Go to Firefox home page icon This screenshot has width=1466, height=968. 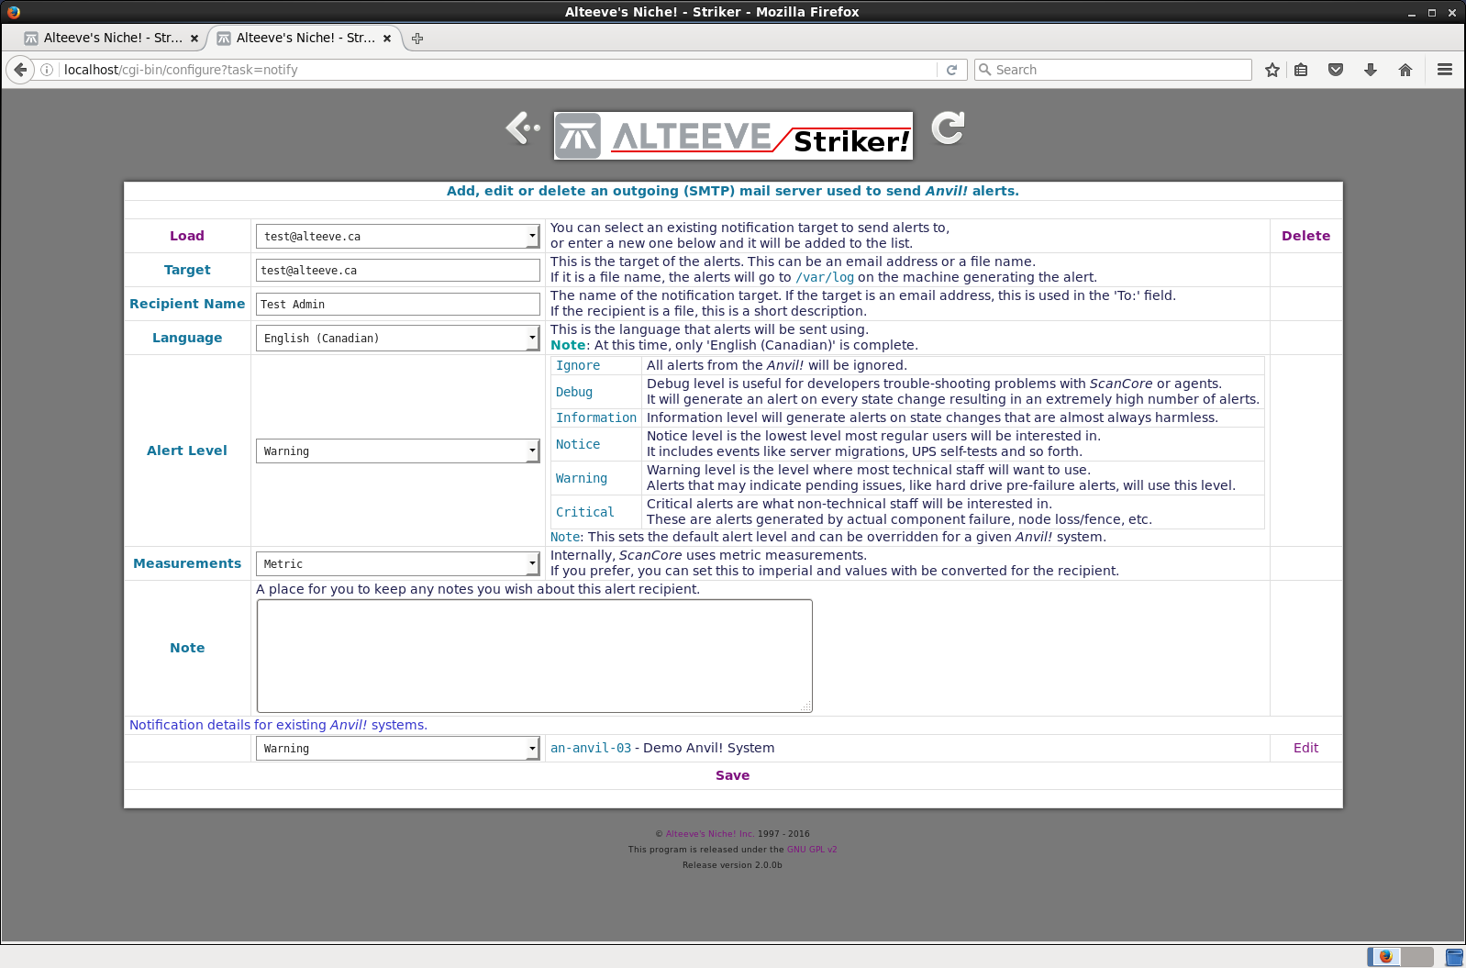1405,70
